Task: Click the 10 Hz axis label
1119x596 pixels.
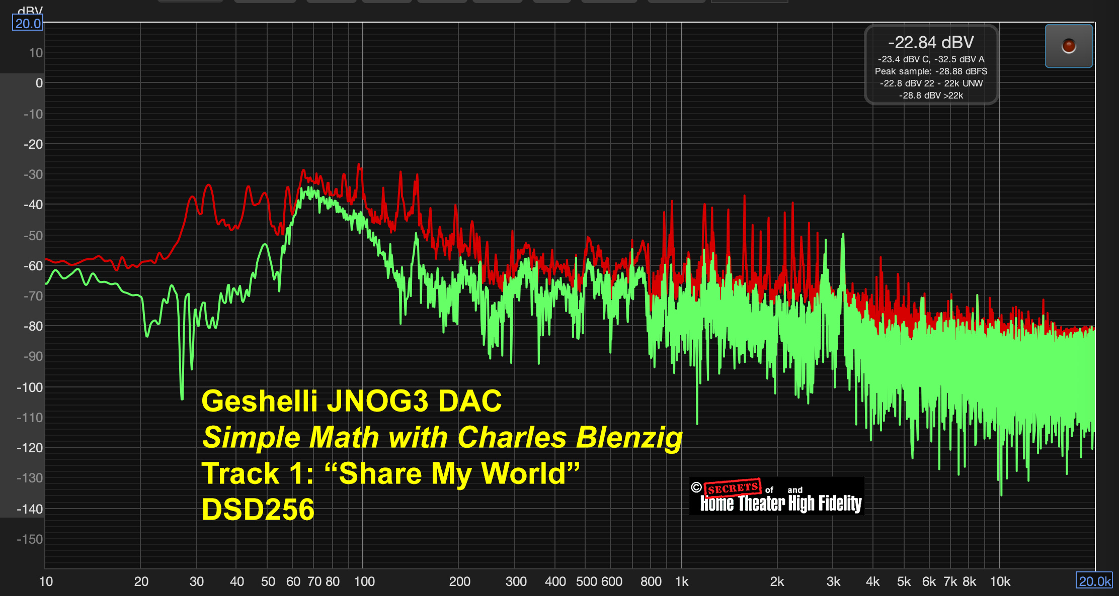Action: click(x=46, y=581)
